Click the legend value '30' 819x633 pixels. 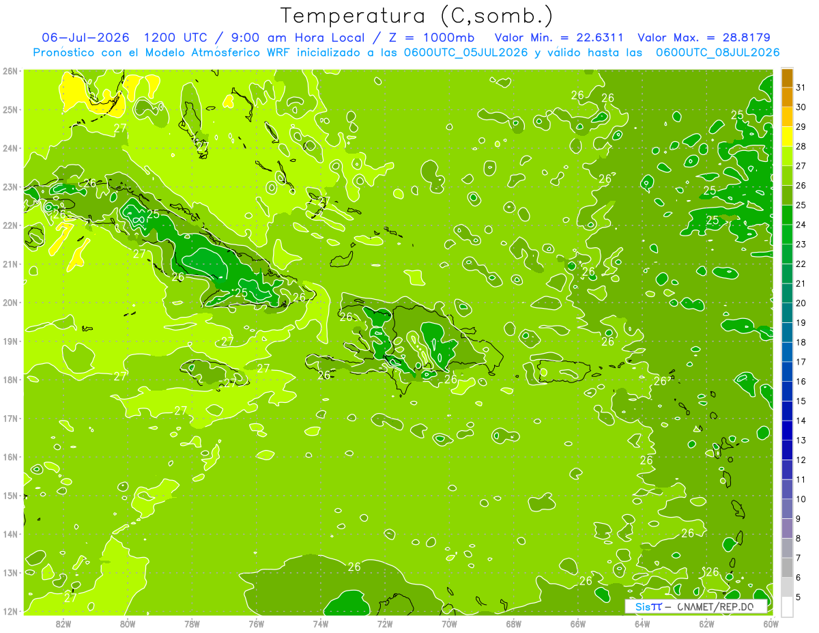coord(801,107)
